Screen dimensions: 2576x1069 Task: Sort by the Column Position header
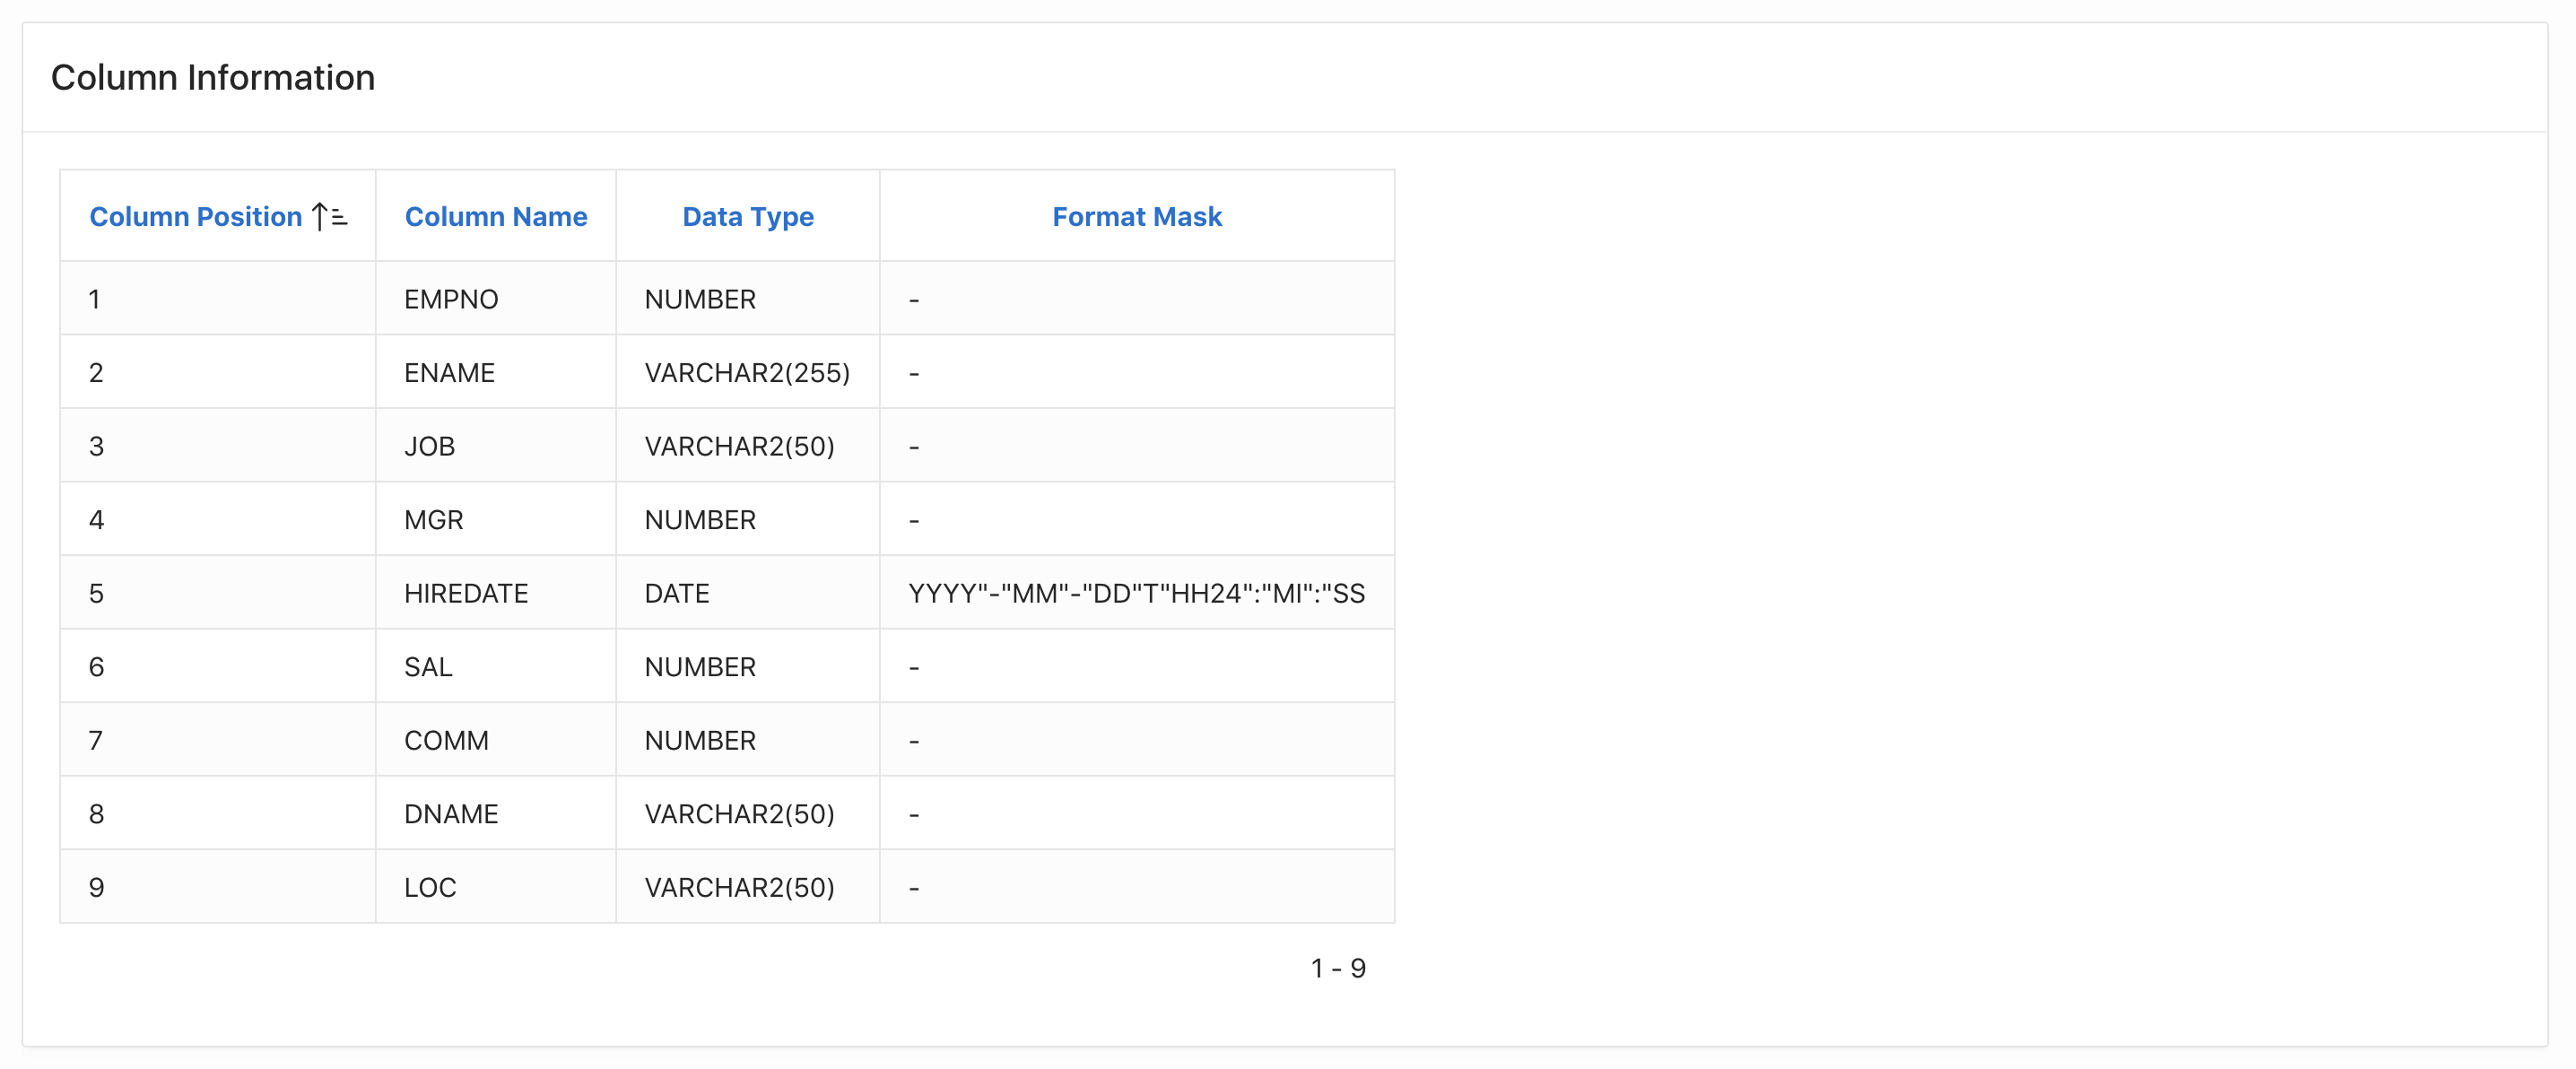pos(195,217)
